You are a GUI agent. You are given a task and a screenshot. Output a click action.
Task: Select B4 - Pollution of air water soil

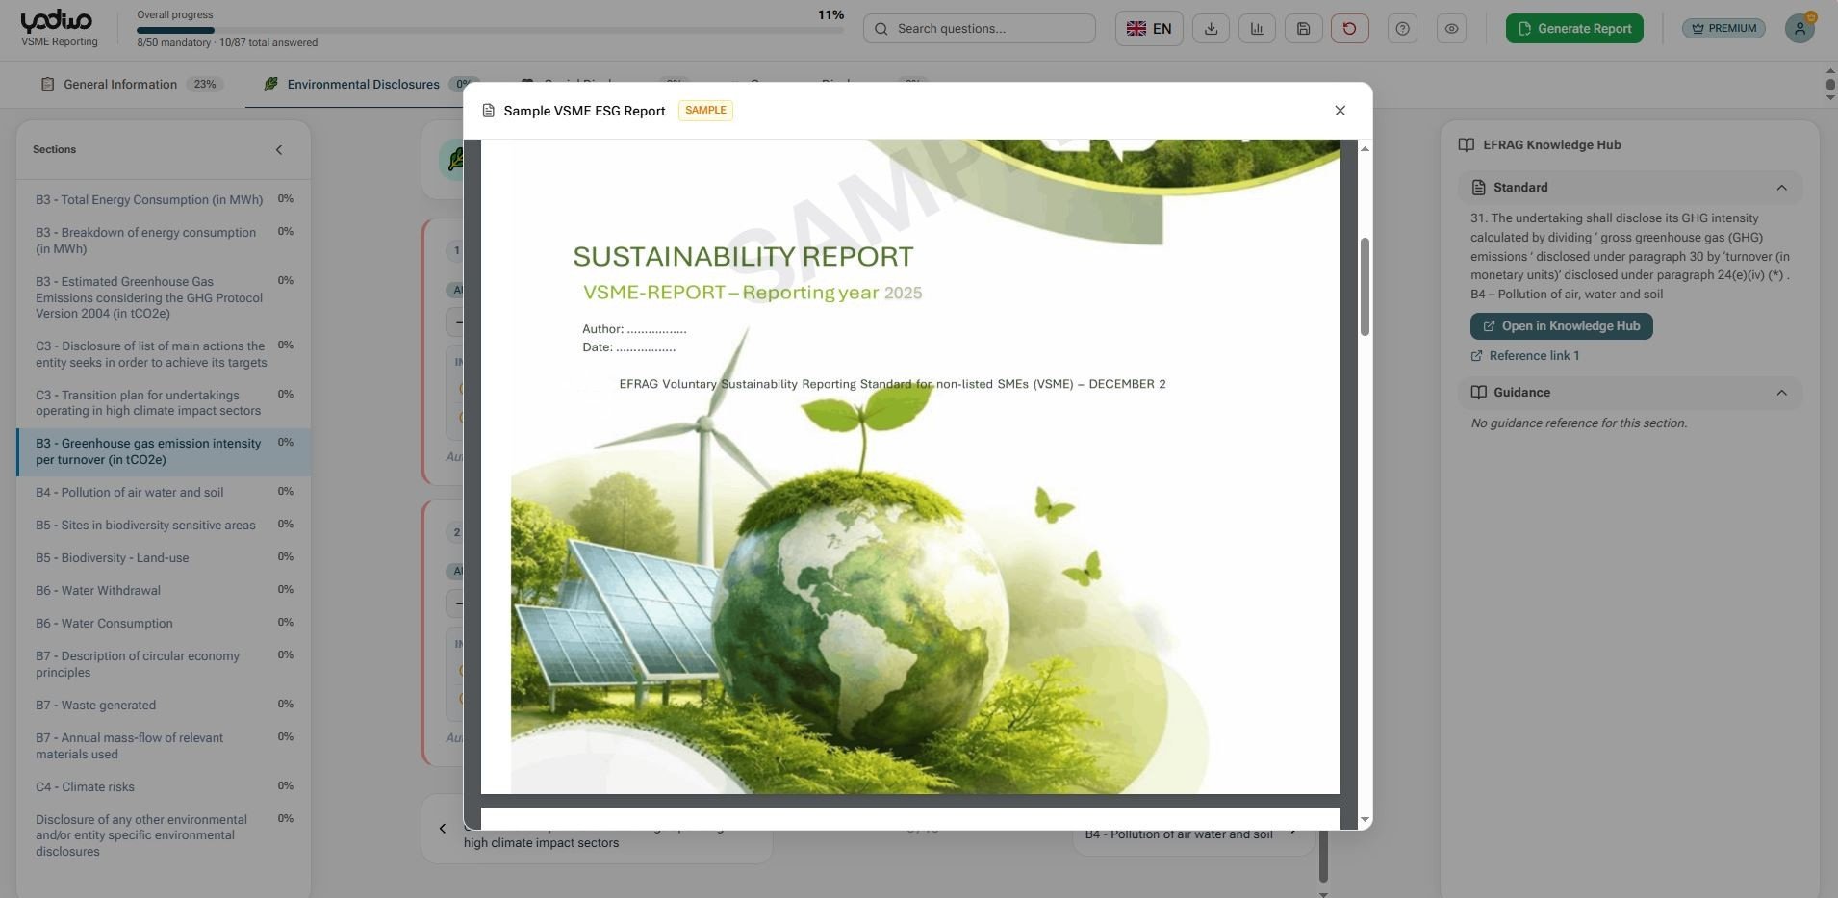164,493
